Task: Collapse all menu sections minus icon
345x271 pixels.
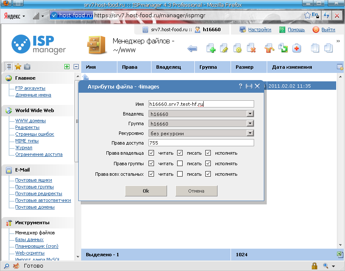Action: pos(76,67)
